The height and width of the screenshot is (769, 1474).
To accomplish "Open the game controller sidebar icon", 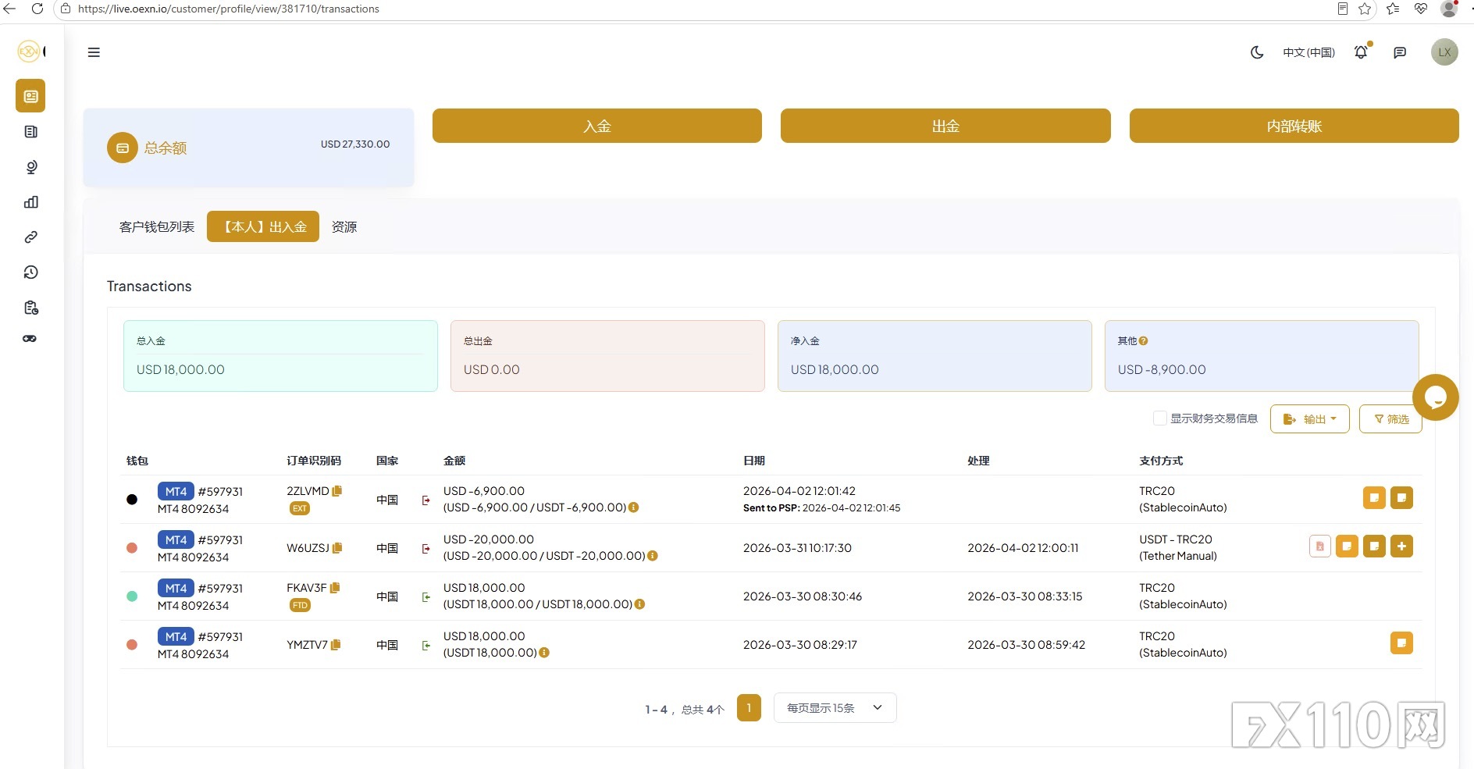I will 30,339.
